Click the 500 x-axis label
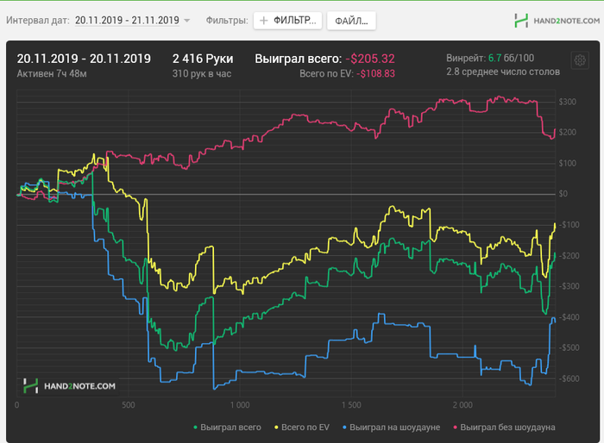The image size is (604, 443). point(129,405)
